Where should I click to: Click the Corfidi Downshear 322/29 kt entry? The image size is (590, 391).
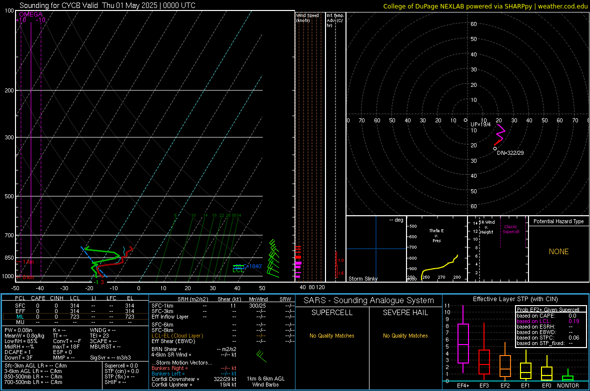(x=194, y=380)
